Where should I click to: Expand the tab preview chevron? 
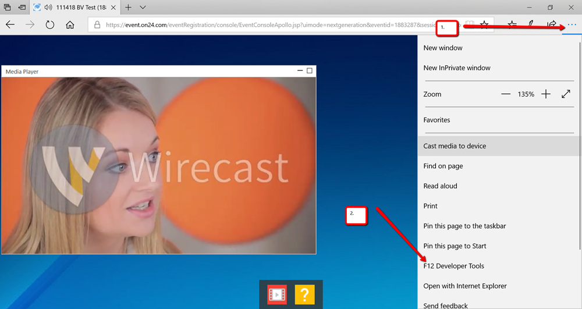tap(143, 8)
